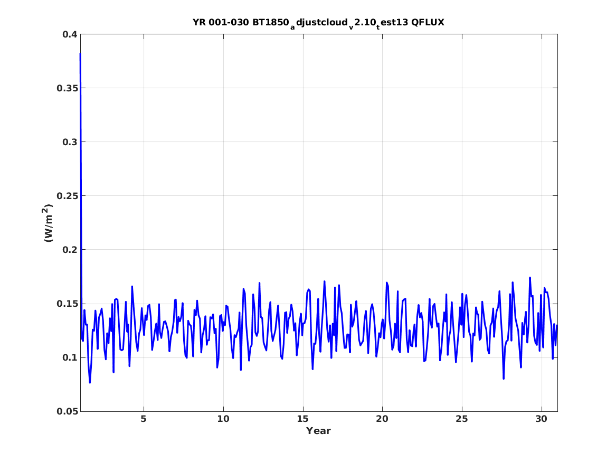This screenshot has width=616, height=462.
Task: Click x-axis tick label '20'
Action: 382,419
